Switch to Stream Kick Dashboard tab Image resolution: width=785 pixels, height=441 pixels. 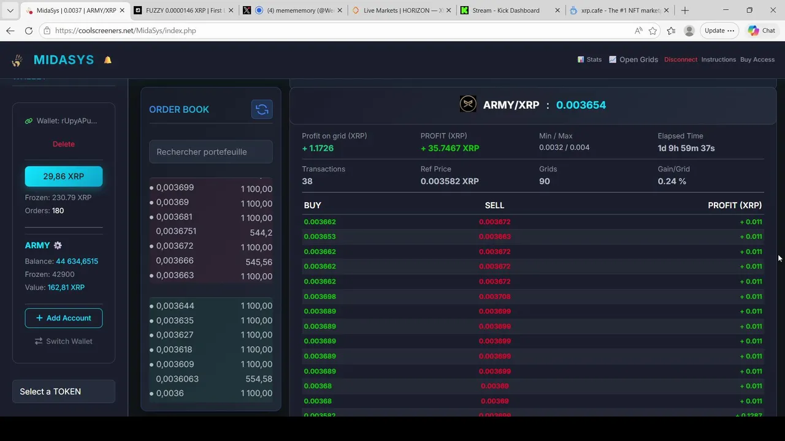pos(510,10)
